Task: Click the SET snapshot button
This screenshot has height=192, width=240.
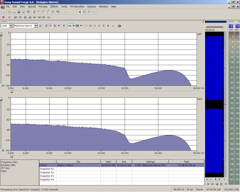Action: click(90, 26)
